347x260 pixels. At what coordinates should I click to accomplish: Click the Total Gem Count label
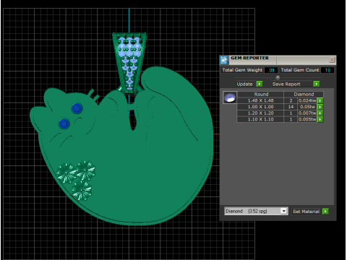pos(300,70)
